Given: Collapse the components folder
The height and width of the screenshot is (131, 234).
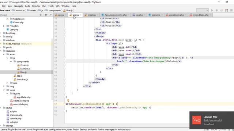Looking at the screenshot, I should 11,61.
